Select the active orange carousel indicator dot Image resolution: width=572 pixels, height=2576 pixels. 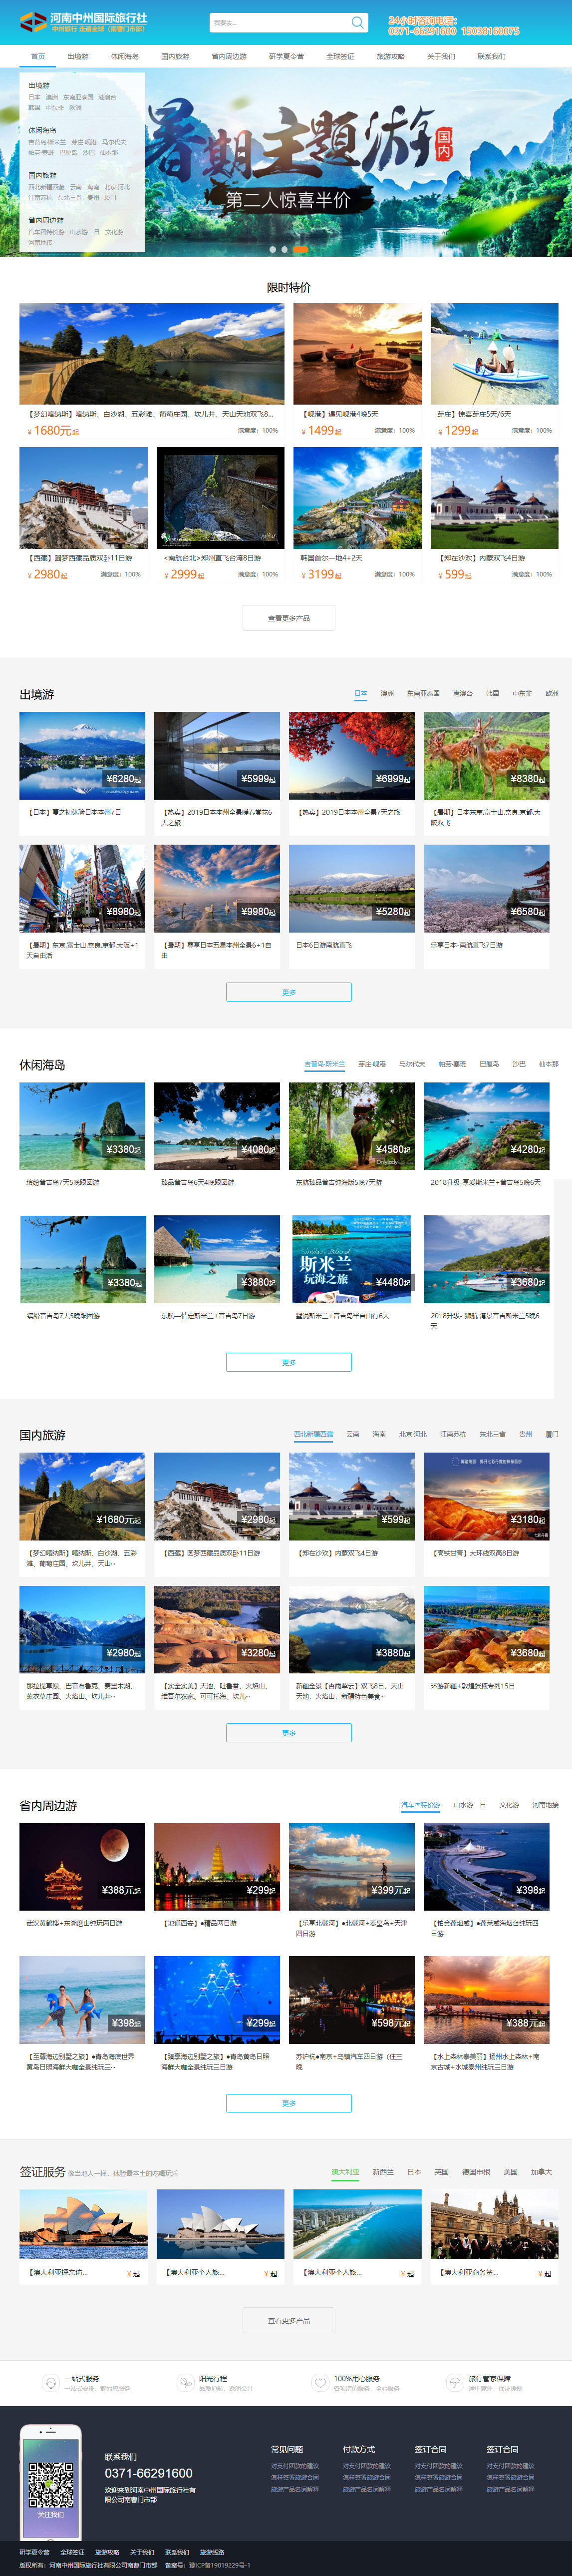point(299,249)
